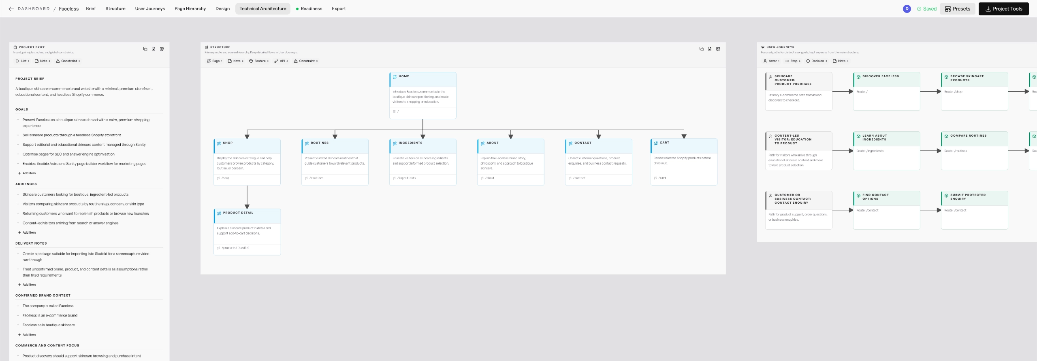Select the Browse Skincare Products step card

point(974,91)
